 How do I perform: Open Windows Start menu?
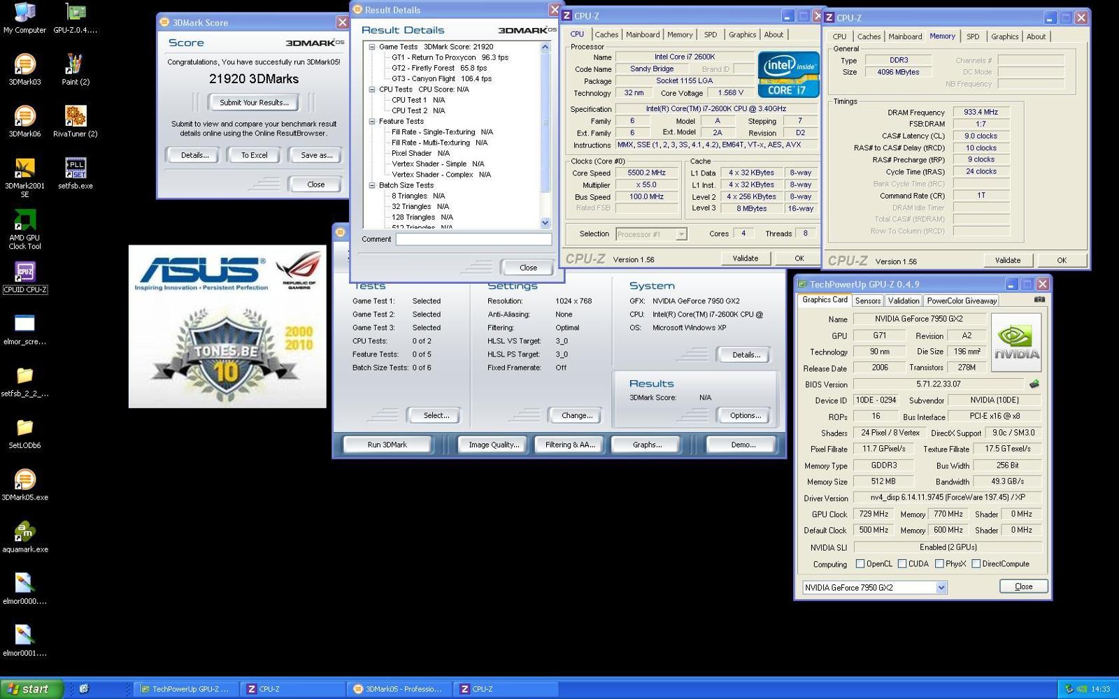point(31,689)
